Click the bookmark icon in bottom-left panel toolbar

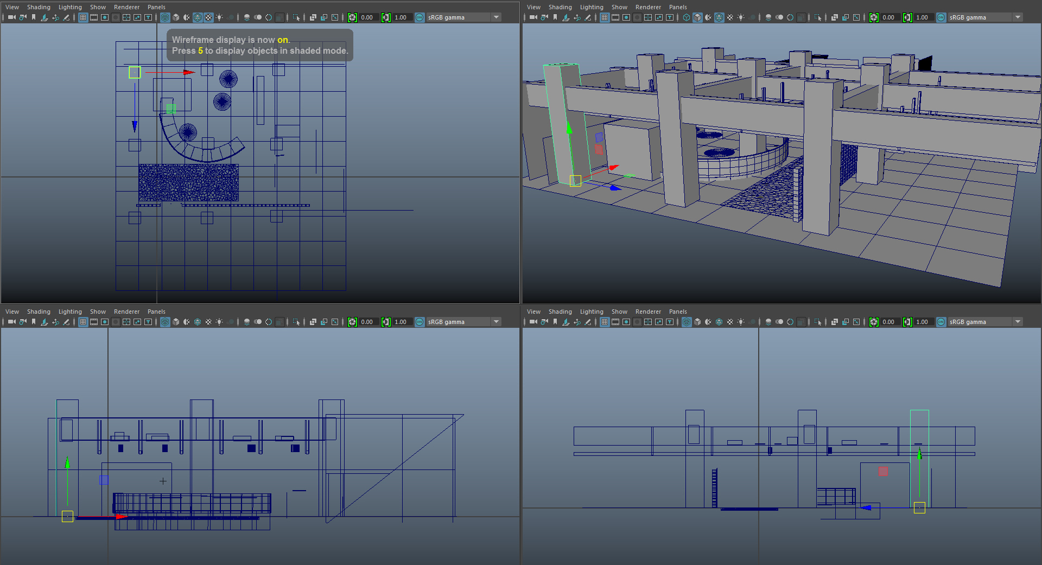[34, 322]
